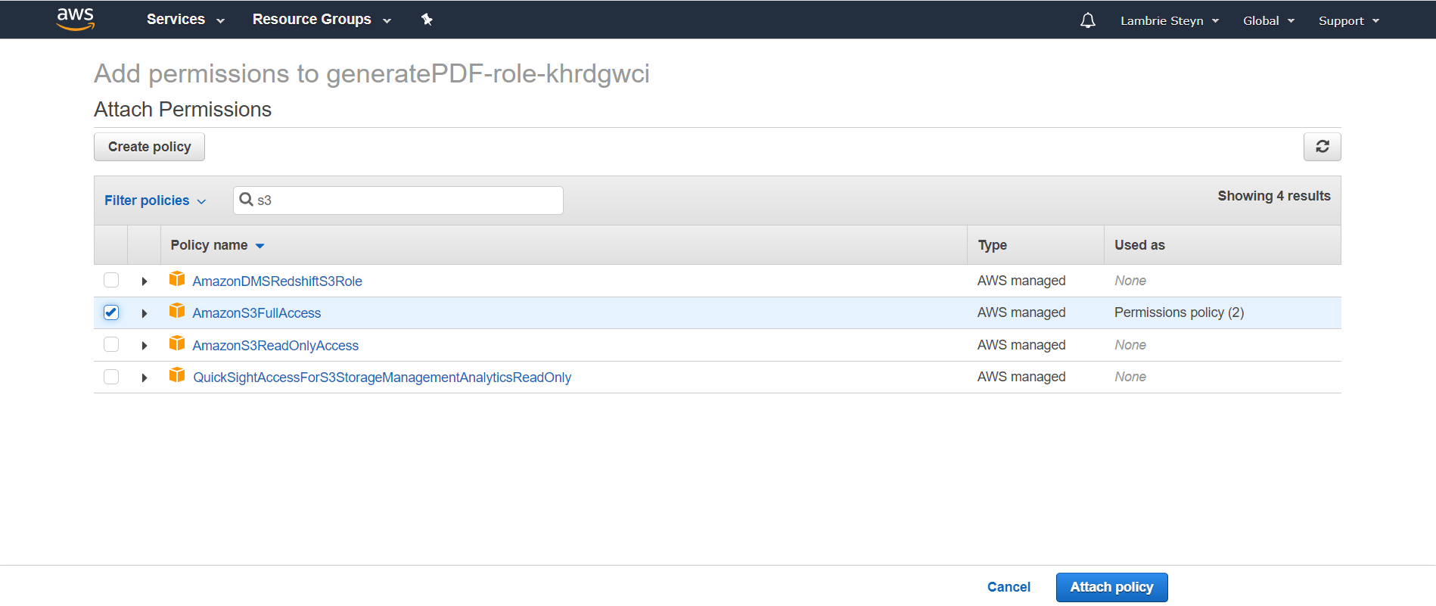1436x606 pixels.
Task: Click the Create policy button
Action: point(149,147)
